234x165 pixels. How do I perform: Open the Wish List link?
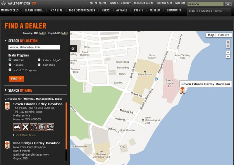tap(180, 3)
